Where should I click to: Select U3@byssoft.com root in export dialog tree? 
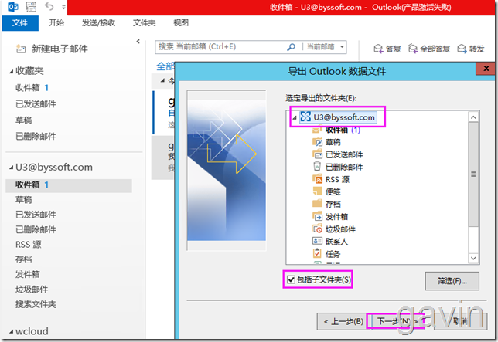(x=344, y=117)
